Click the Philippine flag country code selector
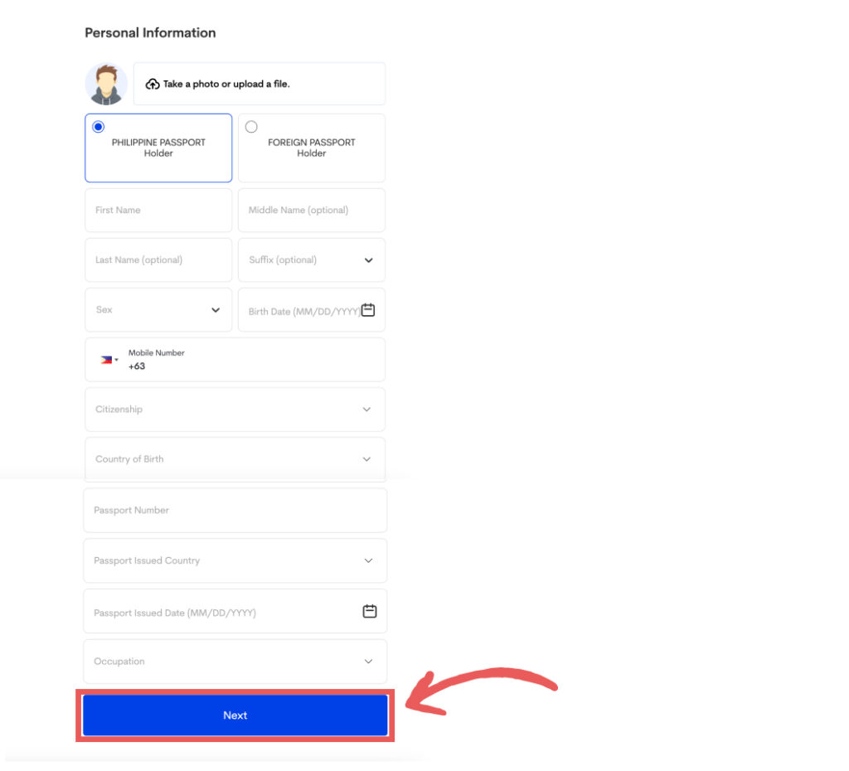Image resolution: width=849 pixels, height=771 pixels. click(109, 360)
